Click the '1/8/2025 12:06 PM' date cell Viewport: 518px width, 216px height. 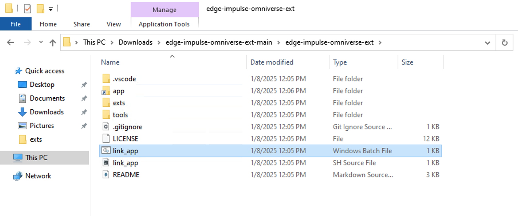pyautogui.click(x=278, y=91)
